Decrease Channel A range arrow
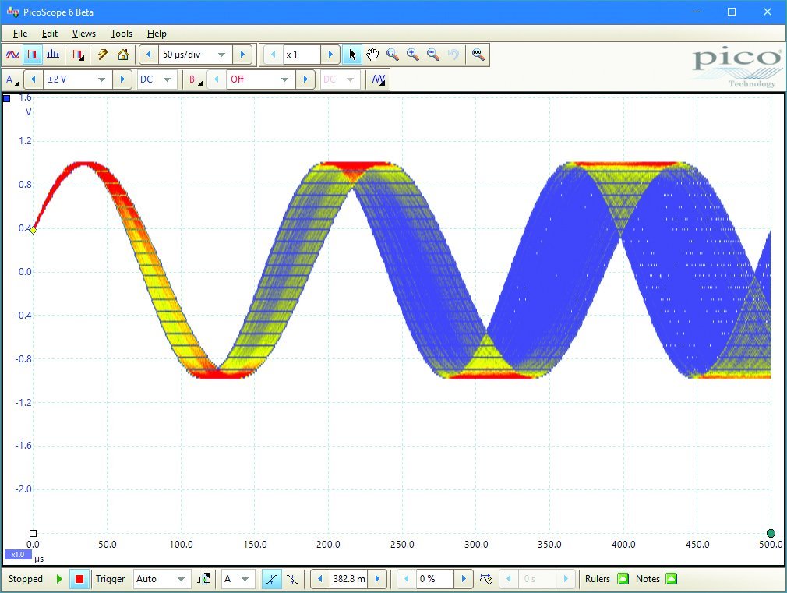787x593 pixels. coord(34,79)
